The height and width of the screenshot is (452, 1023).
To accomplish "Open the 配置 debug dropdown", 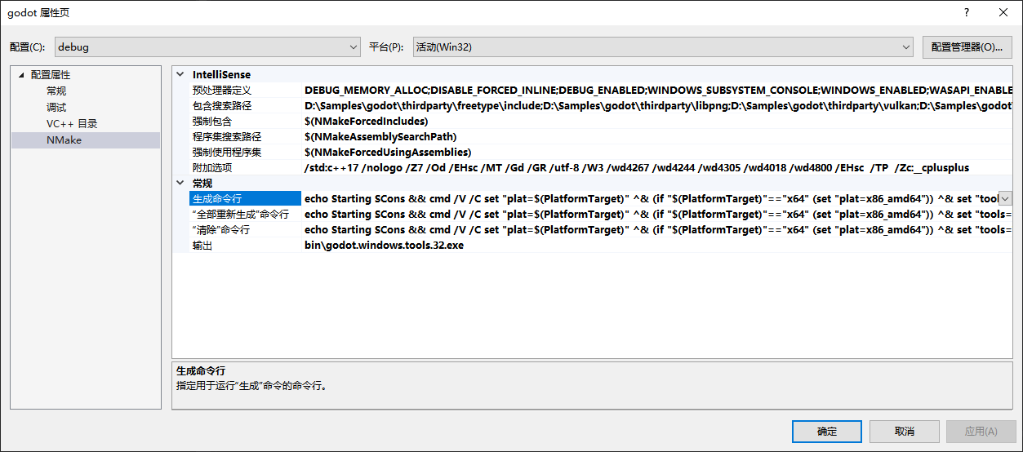I will point(207,47).
